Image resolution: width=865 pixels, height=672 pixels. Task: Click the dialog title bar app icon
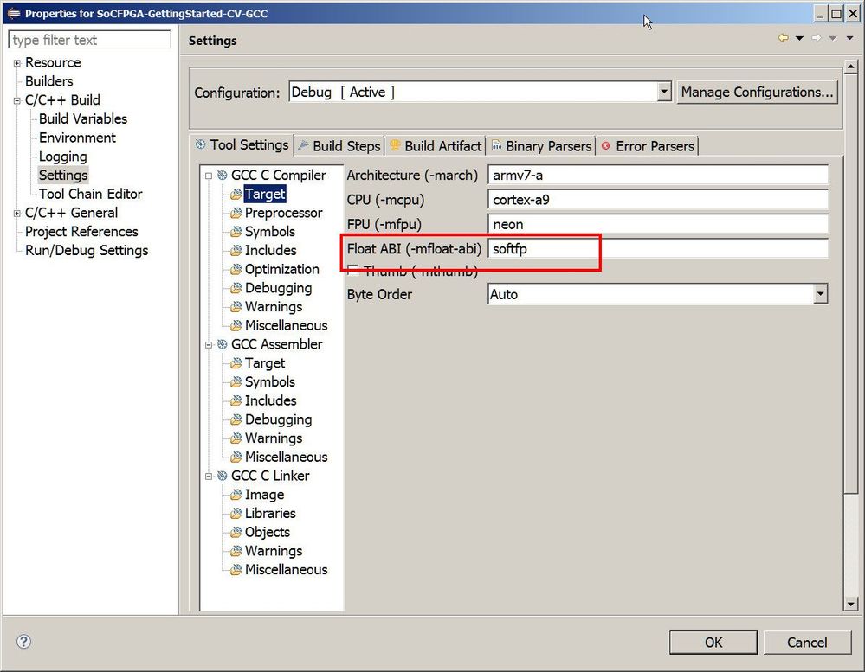click(14, 13)
